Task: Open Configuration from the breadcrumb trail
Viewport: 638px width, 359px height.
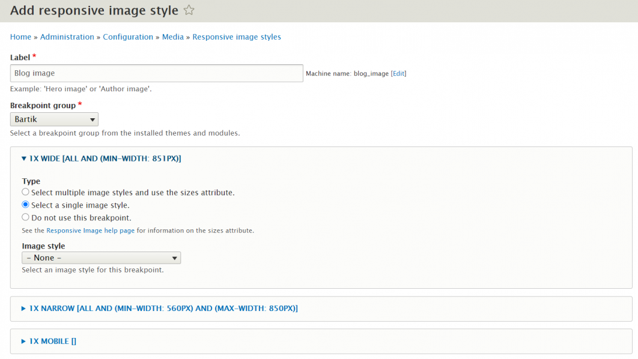Action: [128, 37]
